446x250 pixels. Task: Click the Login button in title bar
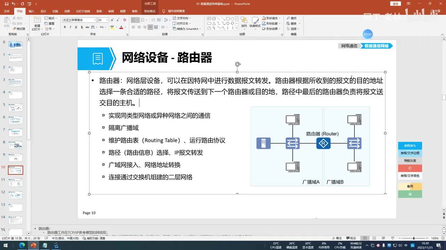click(x=395, y=4)
